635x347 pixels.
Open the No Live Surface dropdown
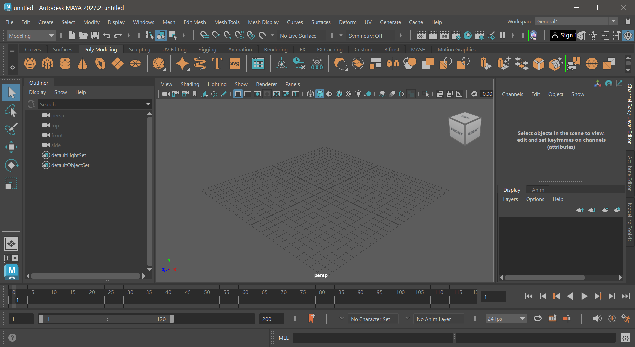(x=302, y=36)
